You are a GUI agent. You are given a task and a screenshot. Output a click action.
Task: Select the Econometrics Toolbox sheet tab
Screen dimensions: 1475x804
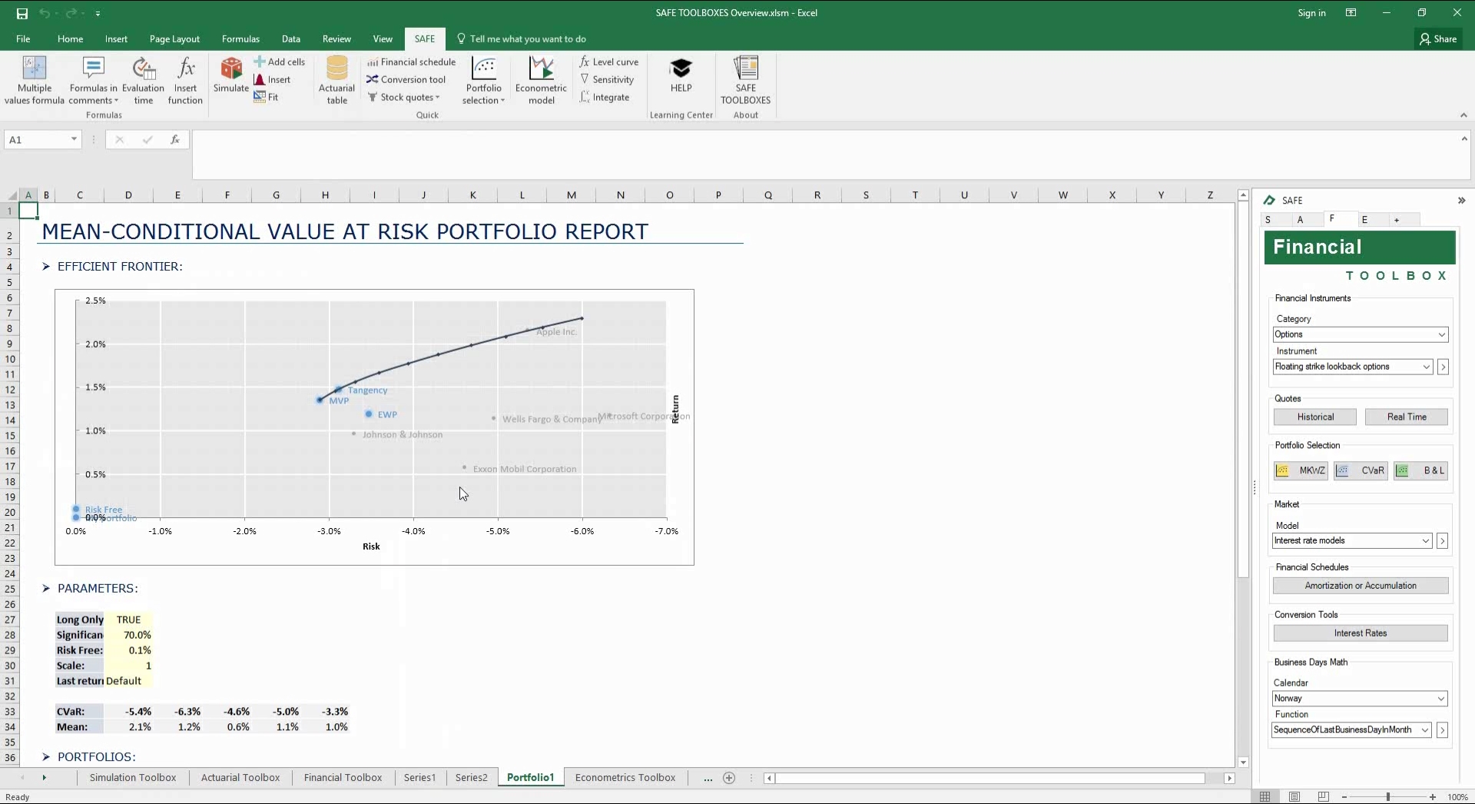click(625, 778)
